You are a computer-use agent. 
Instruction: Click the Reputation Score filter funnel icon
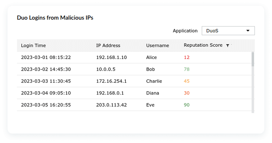coord(228,45)
